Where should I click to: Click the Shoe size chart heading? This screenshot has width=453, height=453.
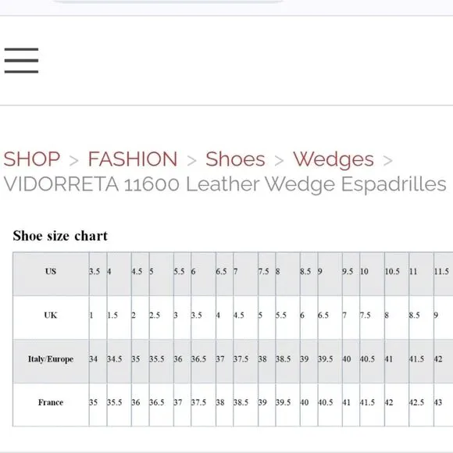pos(60,236)
